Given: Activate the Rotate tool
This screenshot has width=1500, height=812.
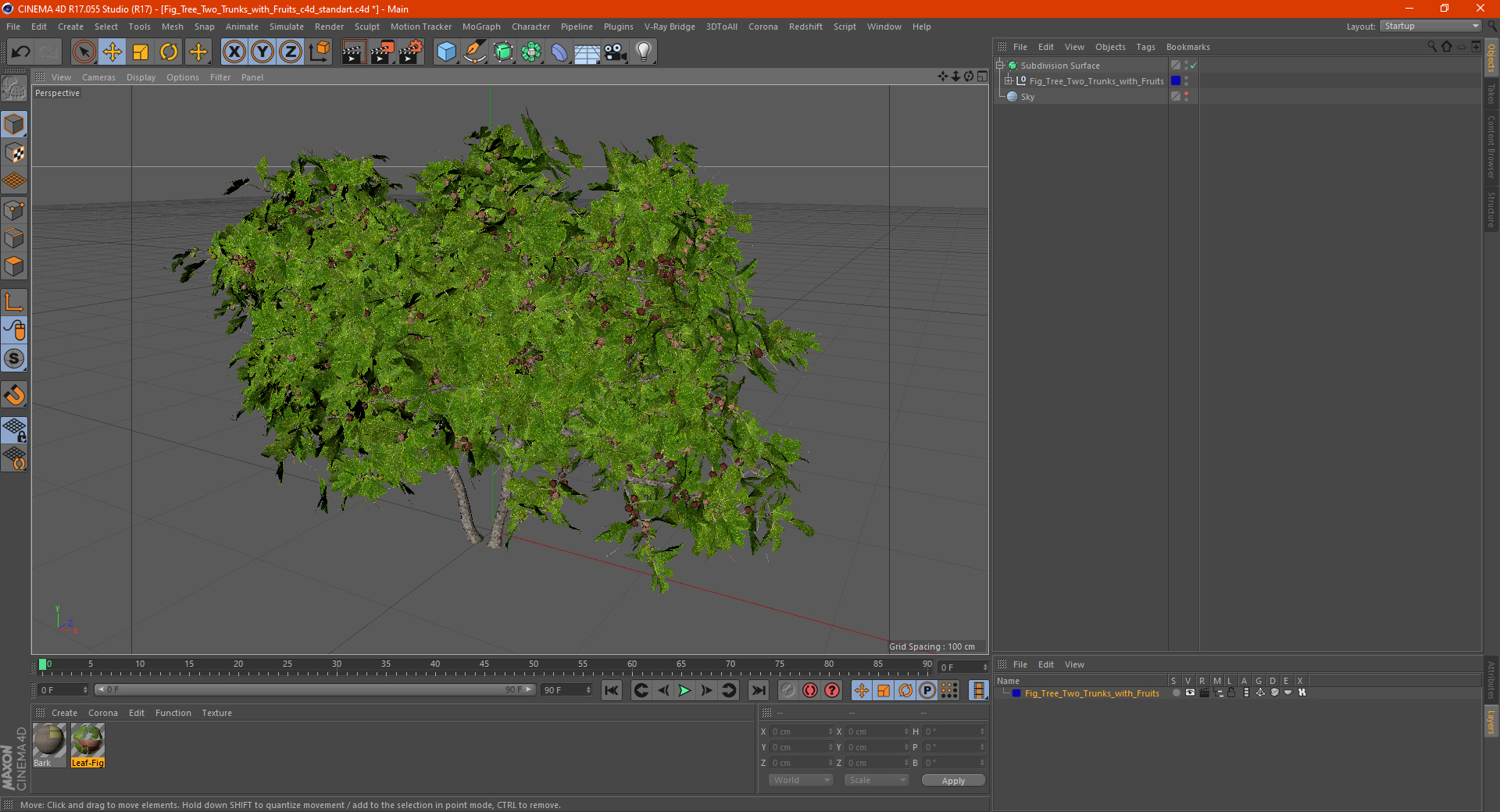Looking at the screenshot, I should click(x=169, y=52).
